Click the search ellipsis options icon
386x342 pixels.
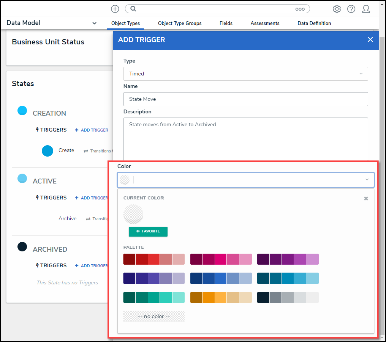300,9
